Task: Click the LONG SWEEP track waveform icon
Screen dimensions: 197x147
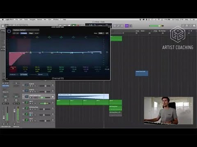Action: pos(27,97)
